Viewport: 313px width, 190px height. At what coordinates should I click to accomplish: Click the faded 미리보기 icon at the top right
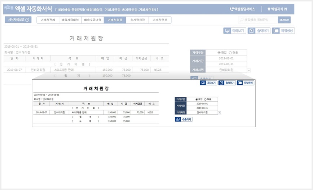pyautogui.click(x=227, y=31)
